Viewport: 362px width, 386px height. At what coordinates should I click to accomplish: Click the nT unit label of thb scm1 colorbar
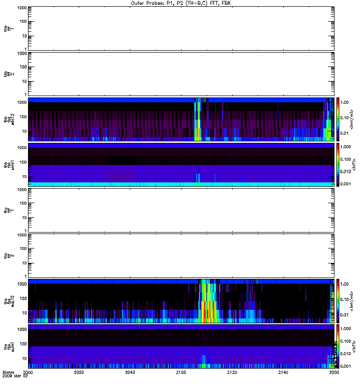[x=354, y=165]
